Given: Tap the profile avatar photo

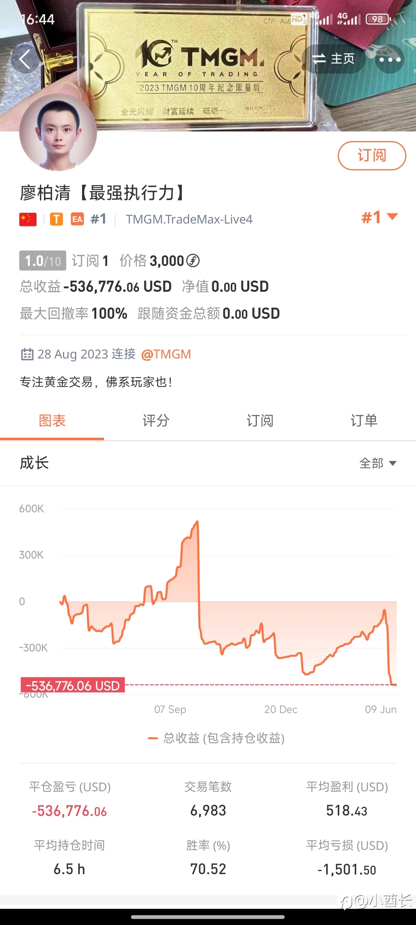Looking at the screenshot, I should click(58, 132).
